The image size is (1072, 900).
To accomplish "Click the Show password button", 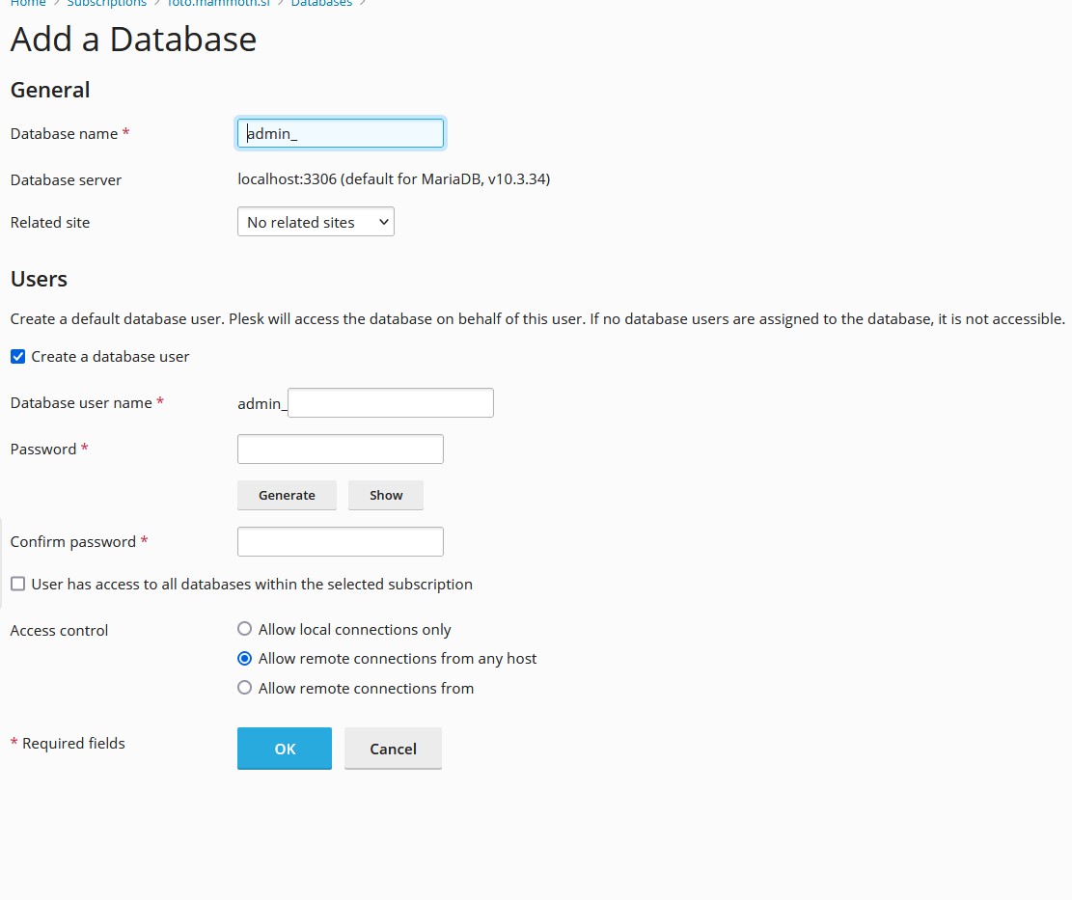I will pos(386,496).
